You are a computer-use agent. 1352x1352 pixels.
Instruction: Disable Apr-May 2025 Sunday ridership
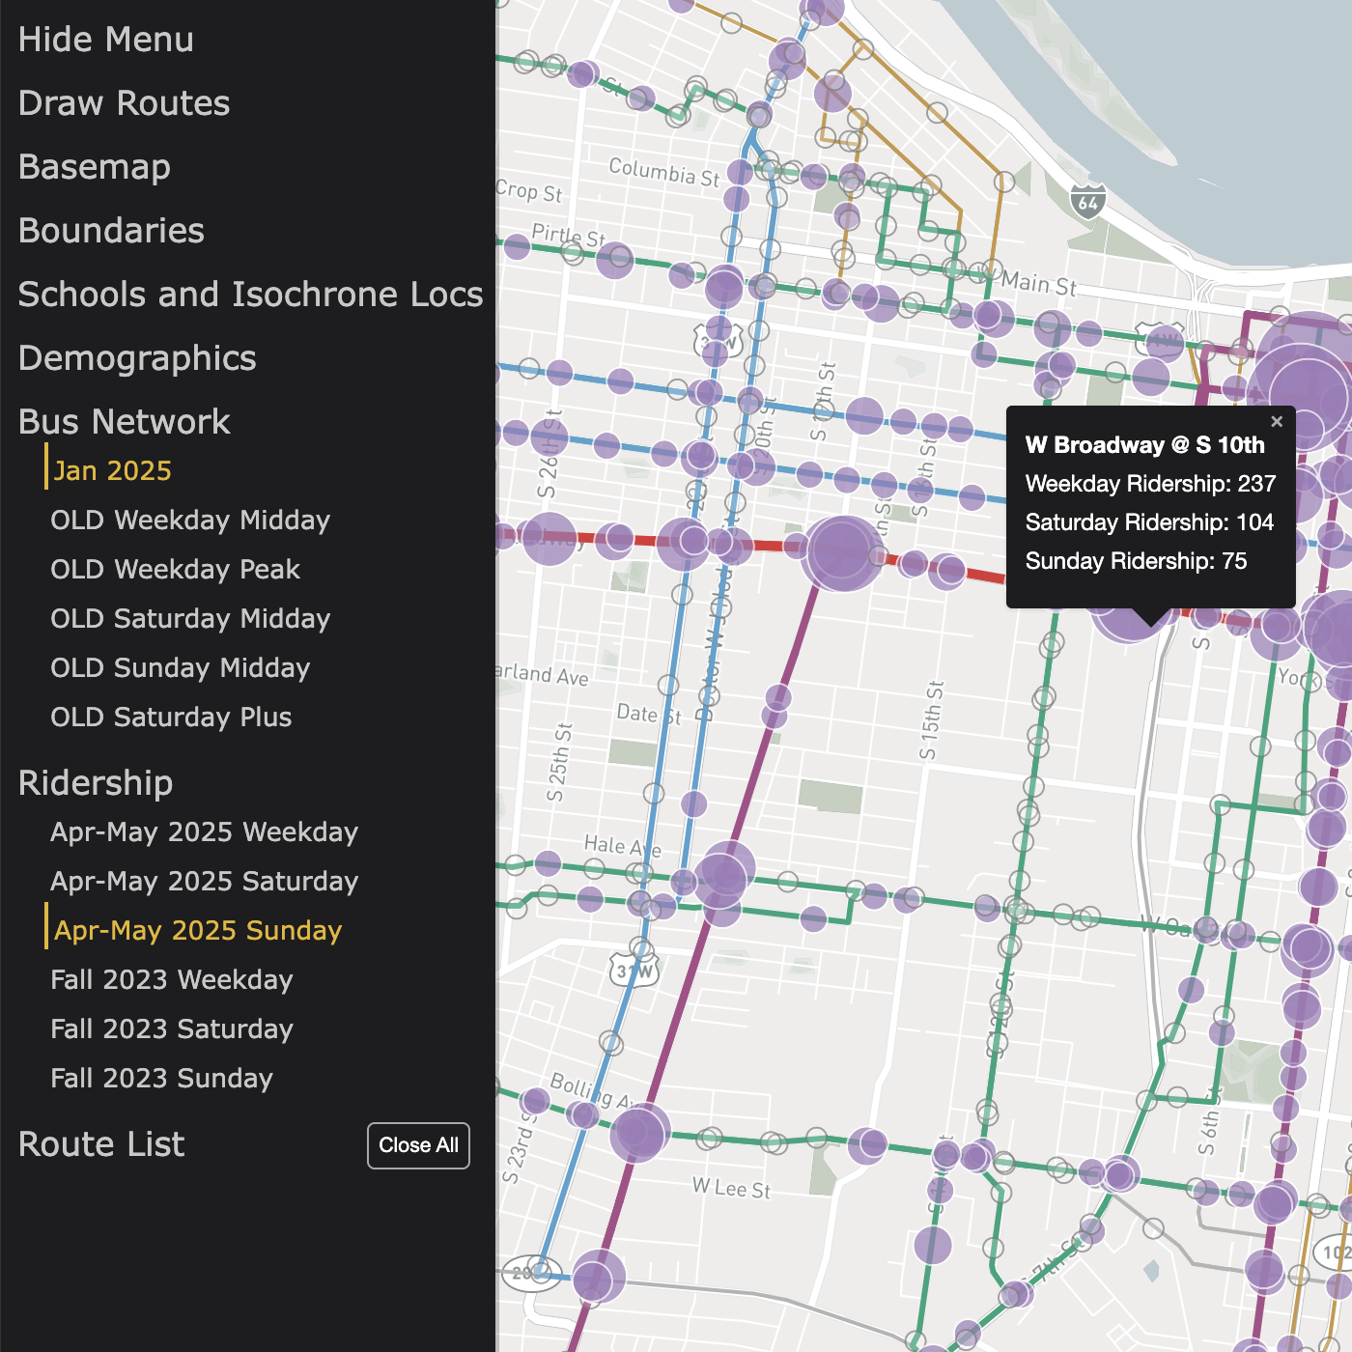(x=197, y=931)
